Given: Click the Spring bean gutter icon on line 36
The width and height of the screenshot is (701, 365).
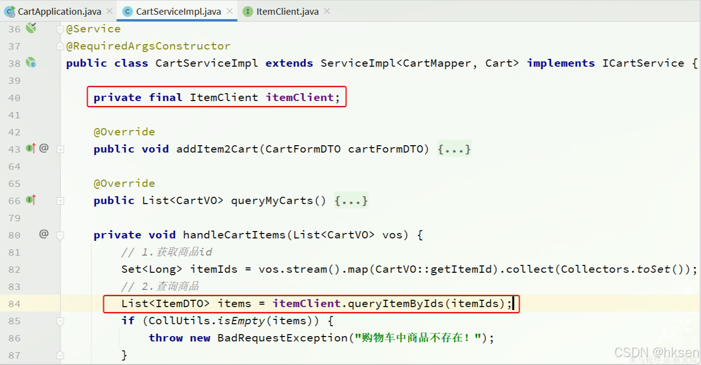Looking at the screenshot, I should click(x=30, y=28).
